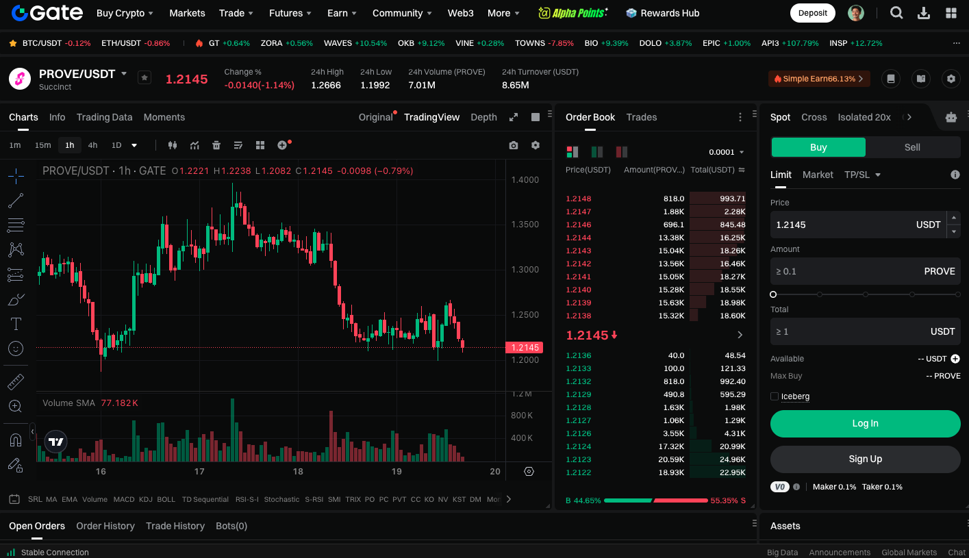Image resolution: width=969 pixels, height=558 pixels.
Task: Click the Log In button
Action: click(865, 423)
